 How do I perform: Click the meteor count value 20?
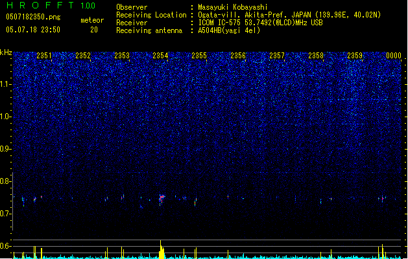pyautogui.click(x=94, y=30)
